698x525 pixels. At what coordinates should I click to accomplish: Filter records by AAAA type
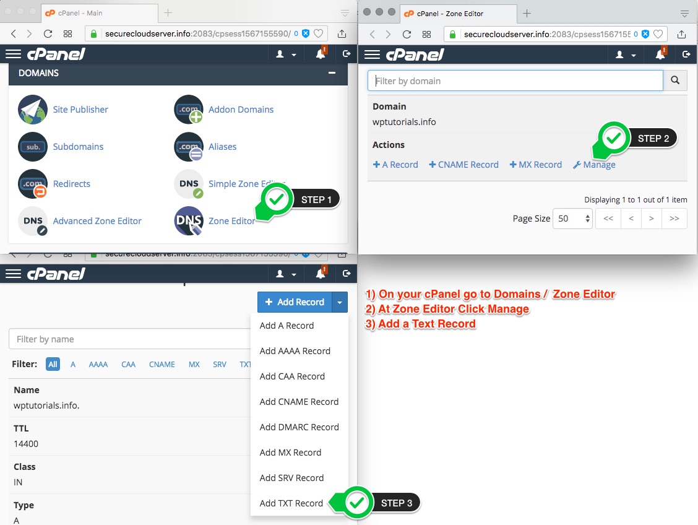point(98,364)
